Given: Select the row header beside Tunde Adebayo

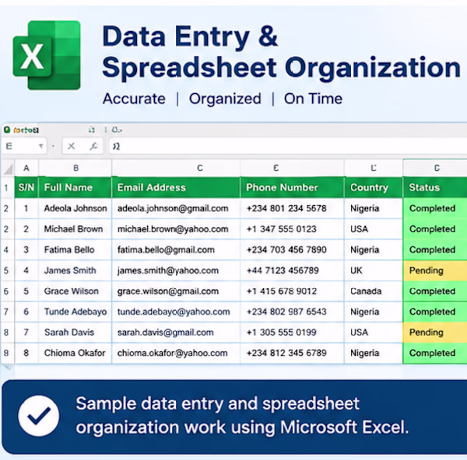Looking at the screenshot, I should coord(6,312).
